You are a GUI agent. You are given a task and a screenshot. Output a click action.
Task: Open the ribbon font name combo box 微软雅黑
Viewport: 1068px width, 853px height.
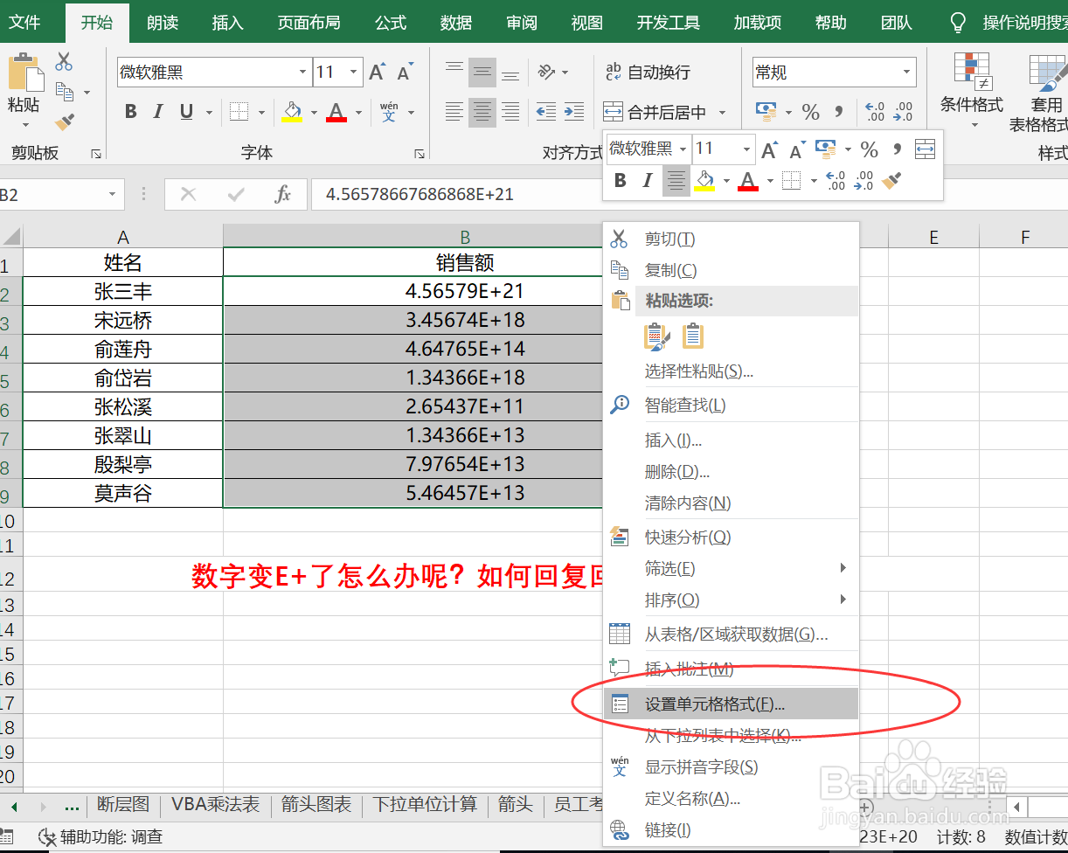pos(214,73)
